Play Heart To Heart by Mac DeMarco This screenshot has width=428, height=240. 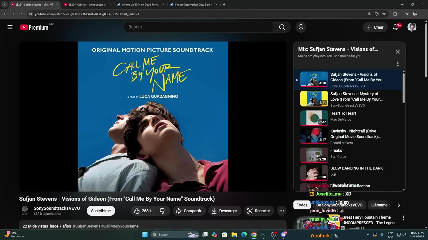coord(314,118)
